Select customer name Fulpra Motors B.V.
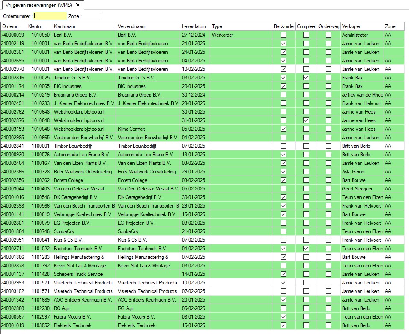 pyautogui.click(x=72, y=317)
